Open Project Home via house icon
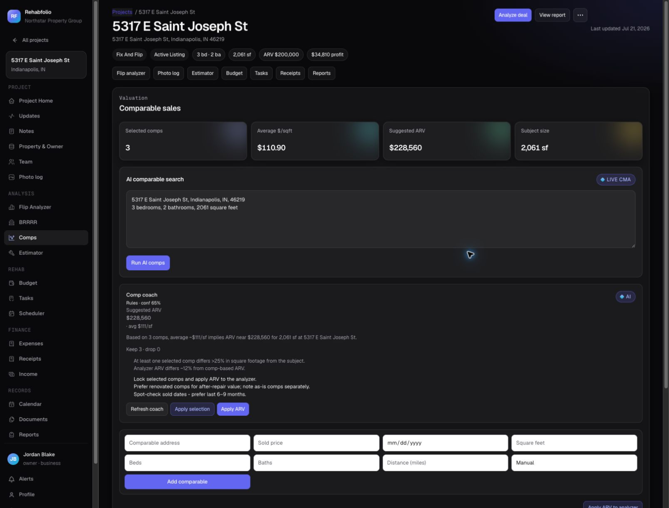Viewport: 669px width, 508px height. tap(12, 101)
